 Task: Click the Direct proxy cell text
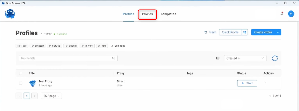121,81
